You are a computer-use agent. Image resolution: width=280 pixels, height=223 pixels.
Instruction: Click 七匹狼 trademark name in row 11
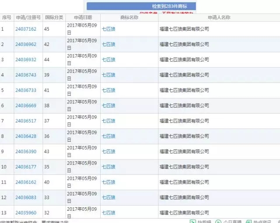click(x=108, y=182)
